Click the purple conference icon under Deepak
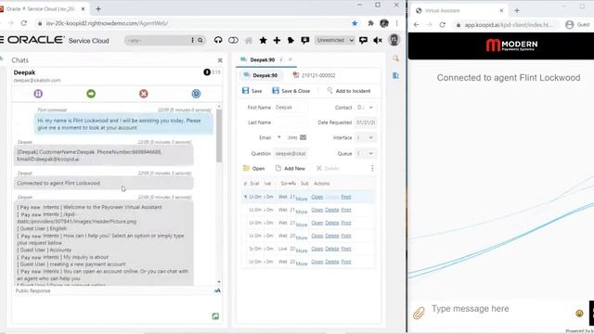 click(38, 94)
